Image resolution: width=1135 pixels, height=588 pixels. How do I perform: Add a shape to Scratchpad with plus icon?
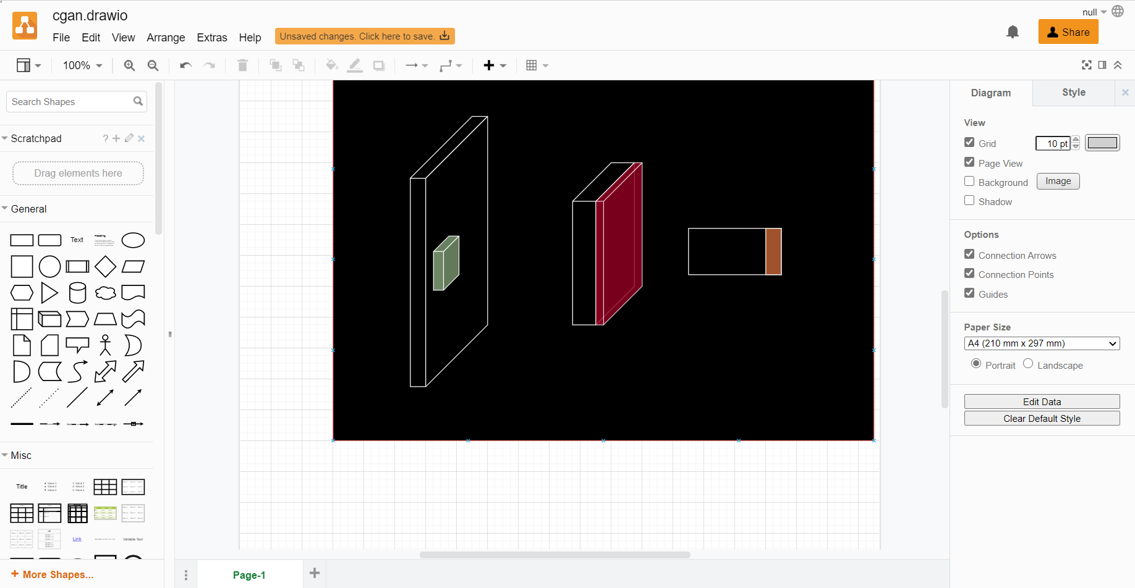(116, 138)
